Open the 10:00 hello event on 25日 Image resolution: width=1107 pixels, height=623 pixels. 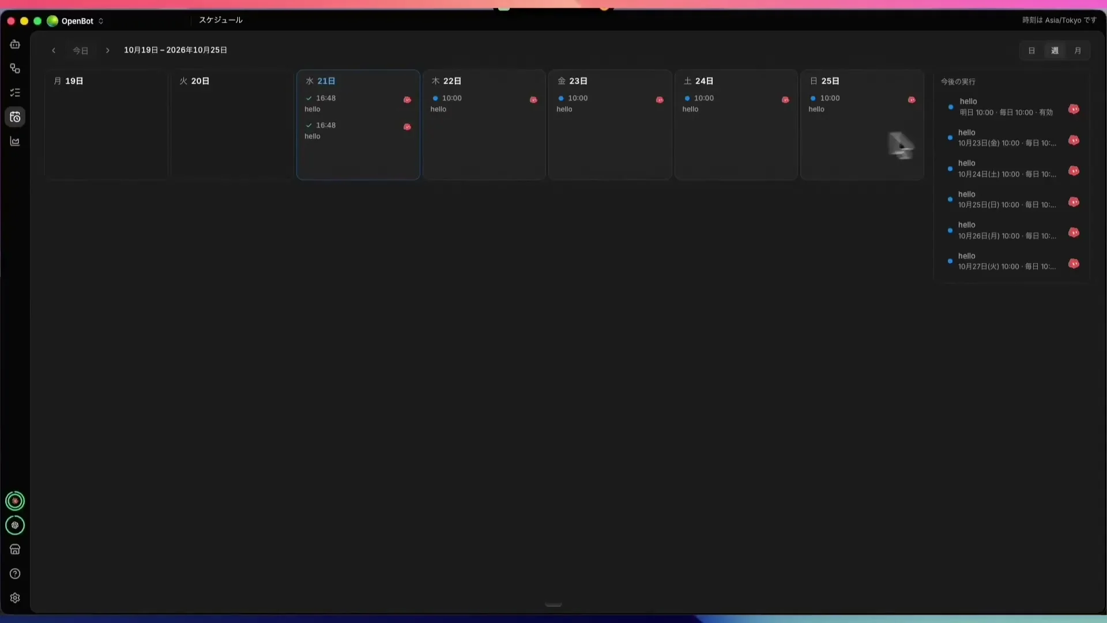(862, 104)
